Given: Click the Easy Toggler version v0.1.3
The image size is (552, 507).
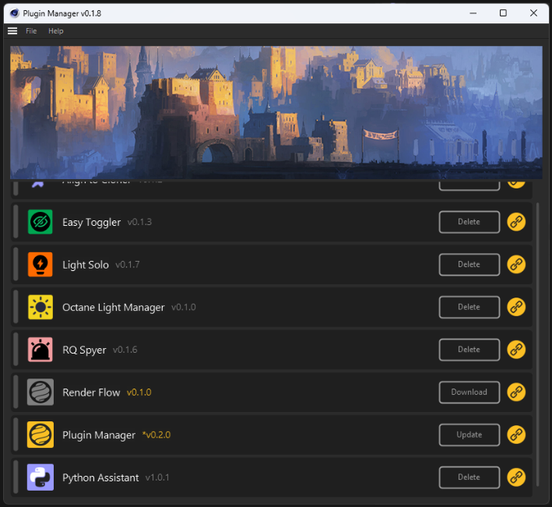Looking at the screenshot, I should click(x=139, y=222).
